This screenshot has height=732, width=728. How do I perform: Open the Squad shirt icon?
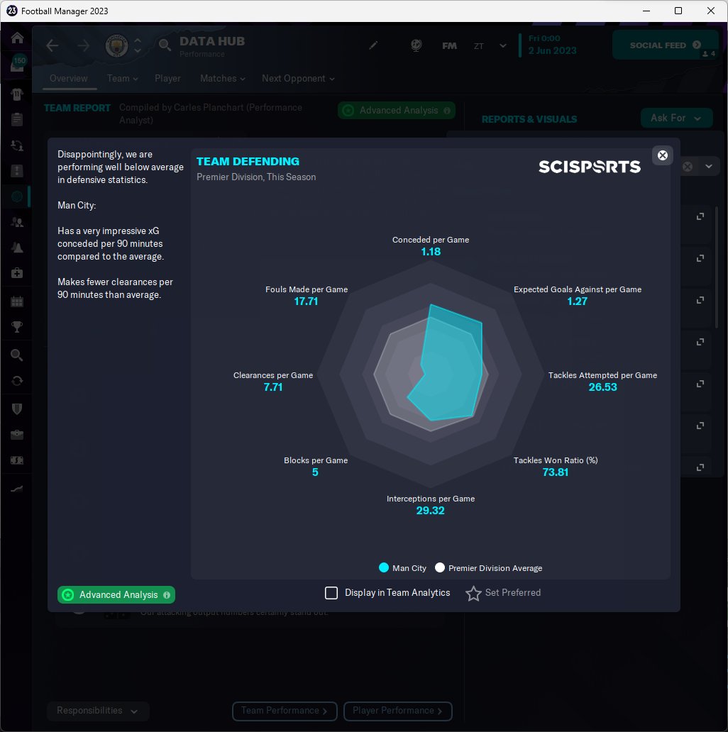click(17, 94)
